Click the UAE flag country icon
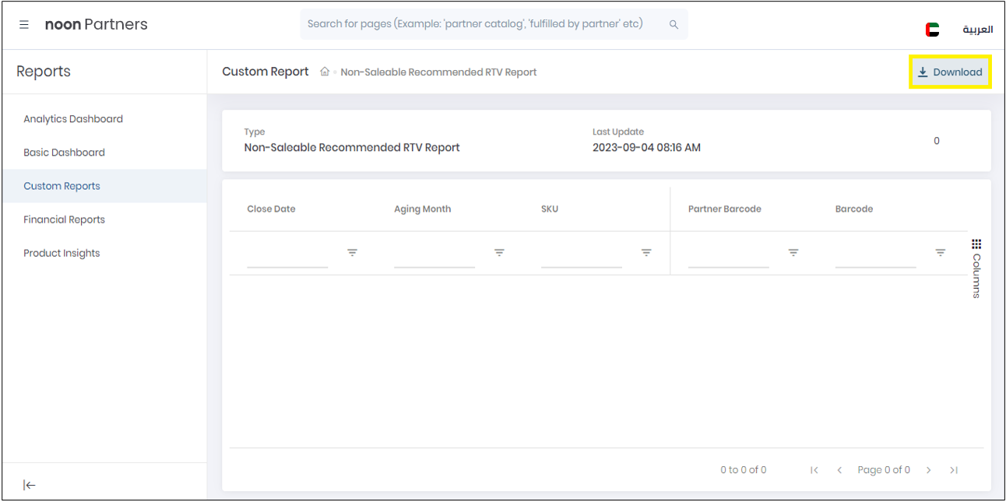 tap(932, 30)
